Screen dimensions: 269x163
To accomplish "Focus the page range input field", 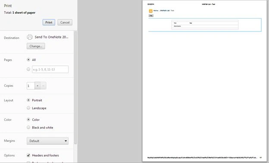I will (x=50, y=69).
